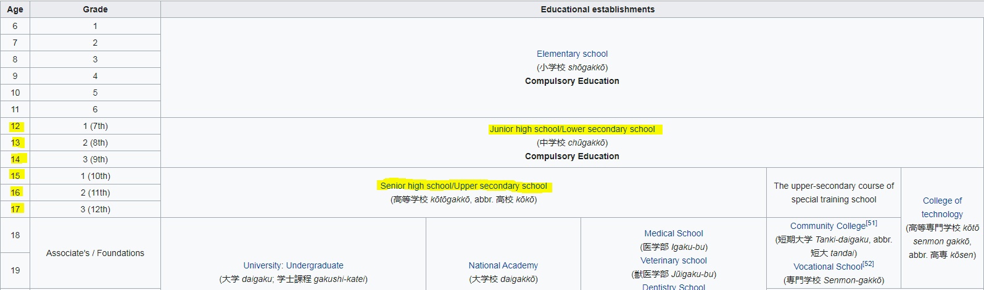Select the Age column header
This screenshot has width=984, height=290.
(x=15, y=9)
